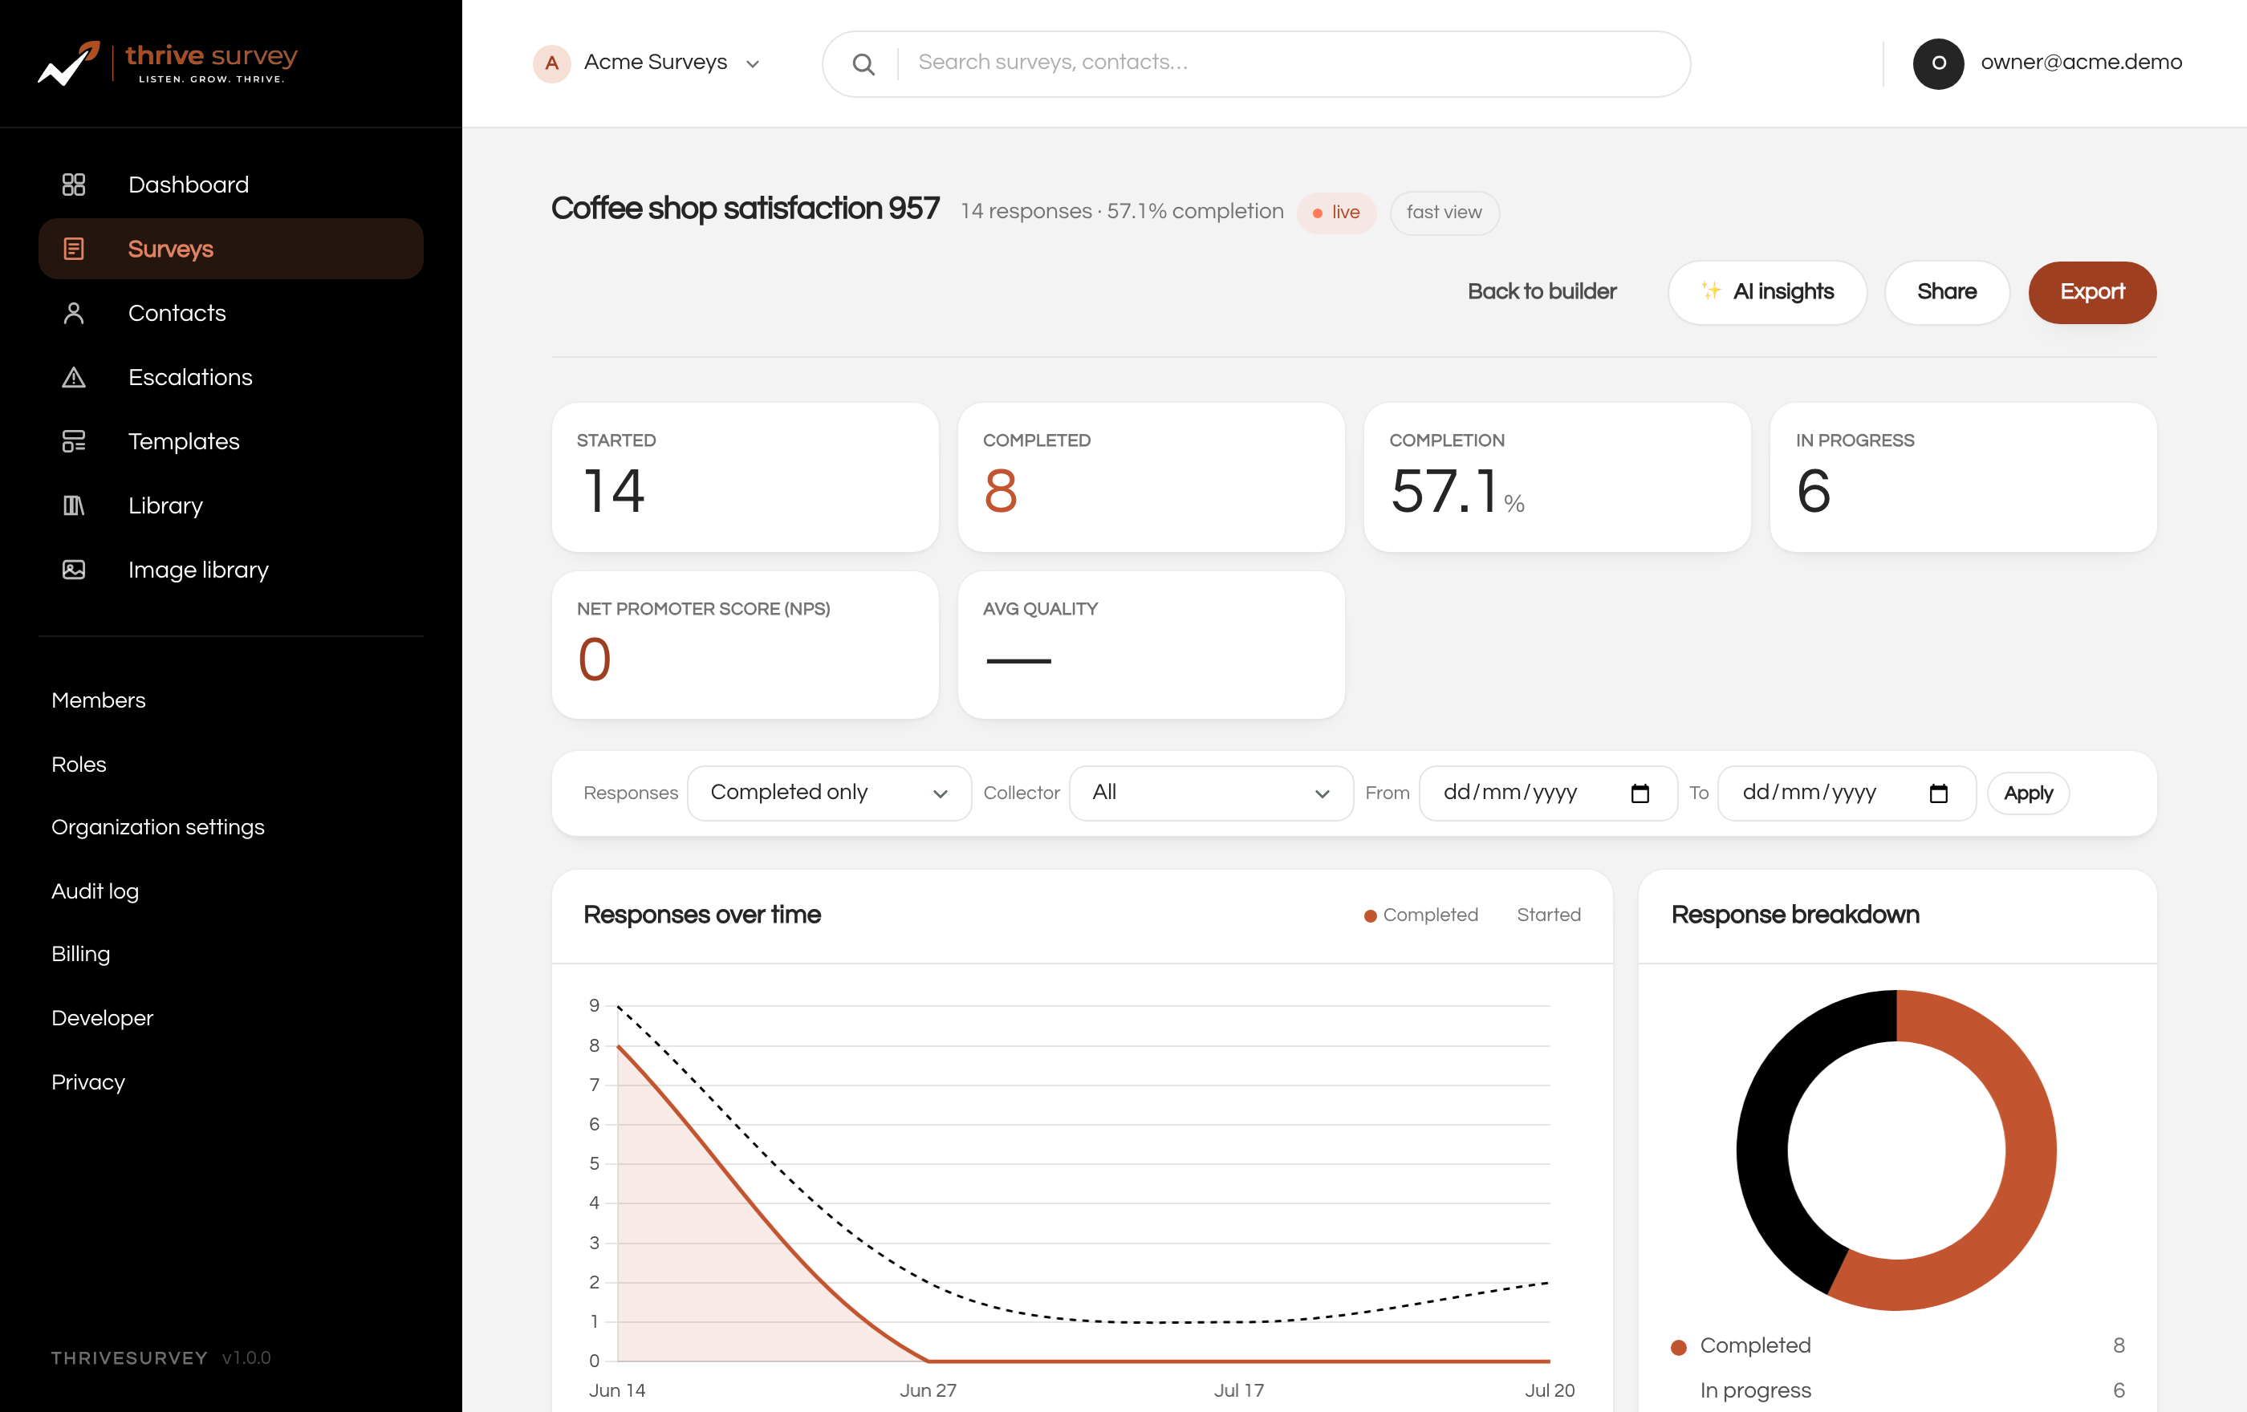The height and width of the screenshot is (1412, 2247).
Task: Expand the Acme Surveys organization switcher
Action: point(648,63)
